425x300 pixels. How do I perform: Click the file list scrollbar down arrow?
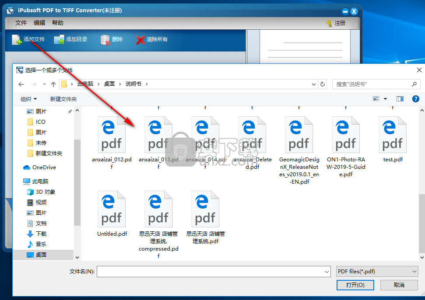tap(422, 258)
